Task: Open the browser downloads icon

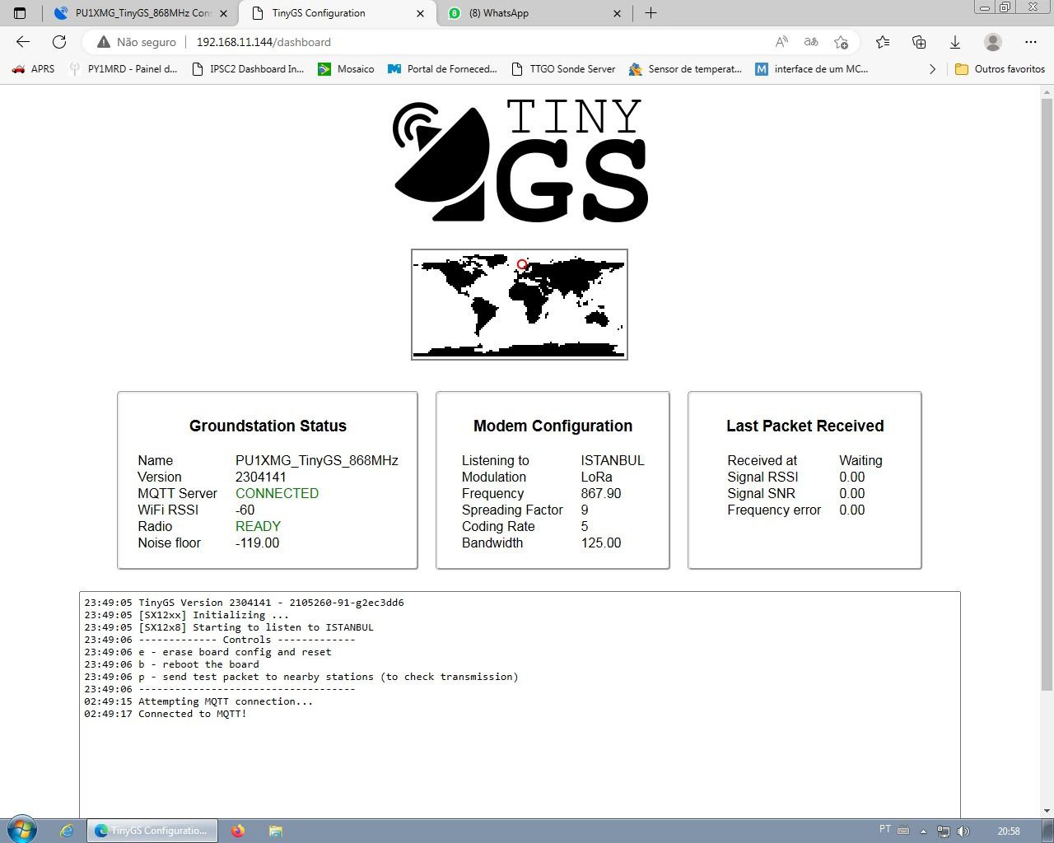Action: pos(955,42)
